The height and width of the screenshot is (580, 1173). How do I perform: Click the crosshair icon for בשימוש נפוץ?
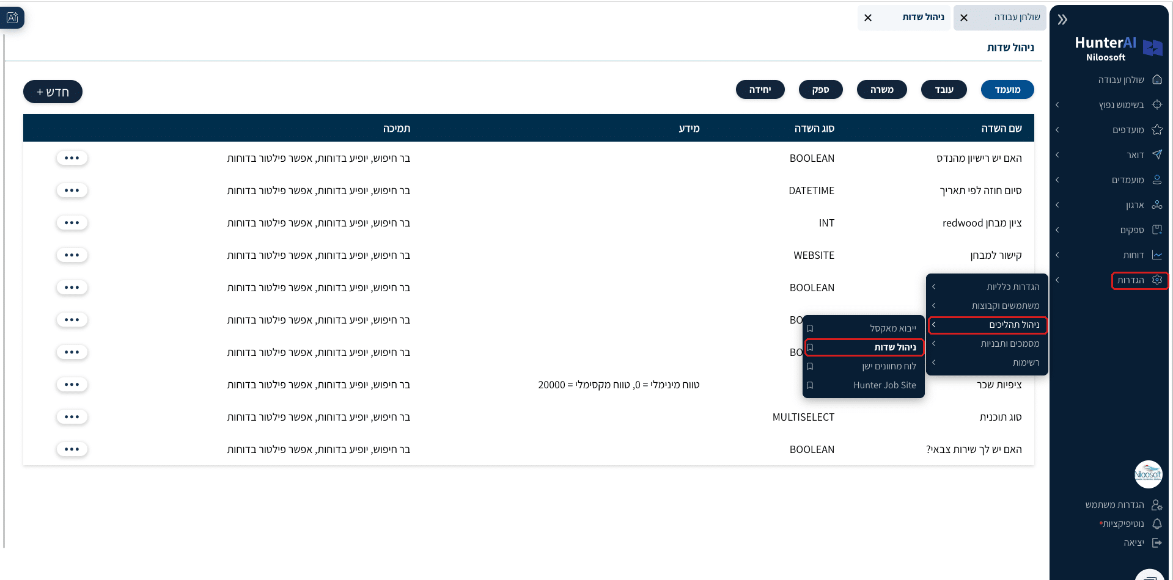pos(1156,104)
